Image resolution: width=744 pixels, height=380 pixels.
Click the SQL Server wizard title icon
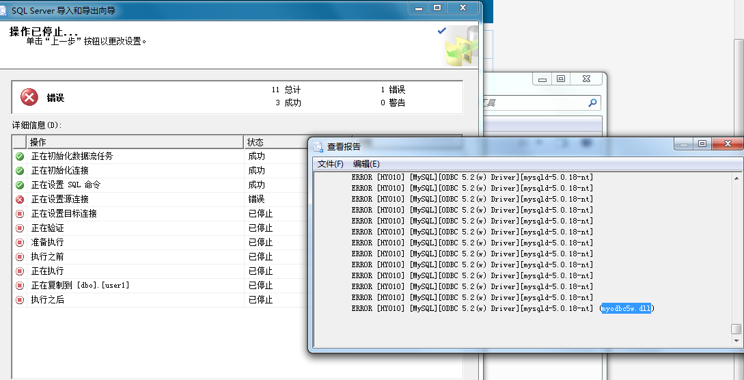tap(3, 10)
